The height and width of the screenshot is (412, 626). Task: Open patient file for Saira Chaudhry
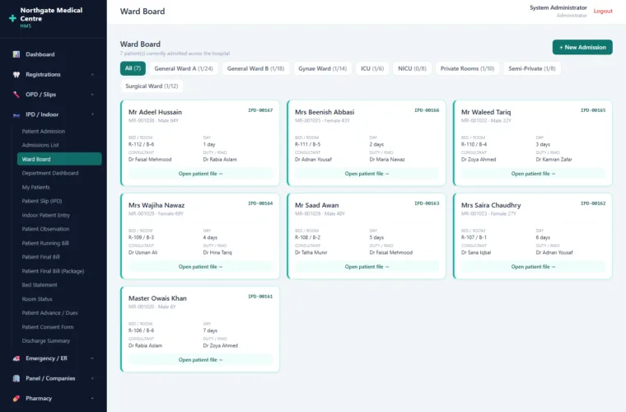pyautogui.click(x=533, y=267)
